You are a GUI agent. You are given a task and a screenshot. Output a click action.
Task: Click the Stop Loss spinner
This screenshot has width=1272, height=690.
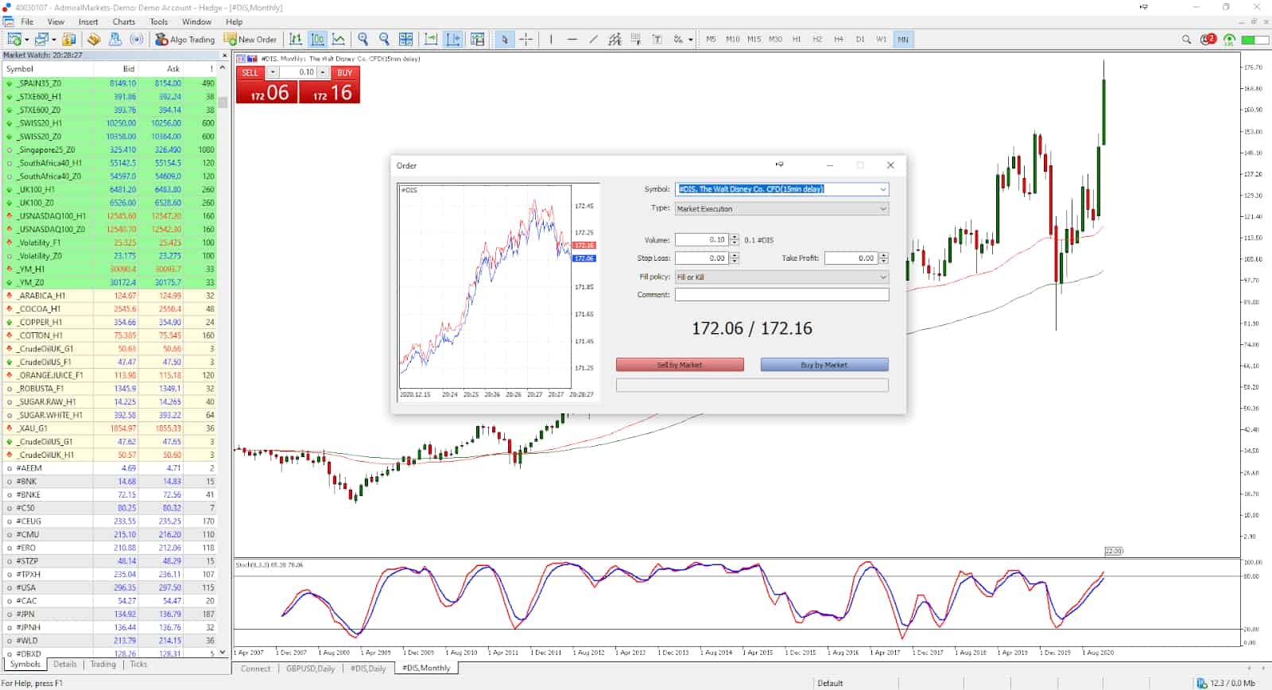(735, 258)
